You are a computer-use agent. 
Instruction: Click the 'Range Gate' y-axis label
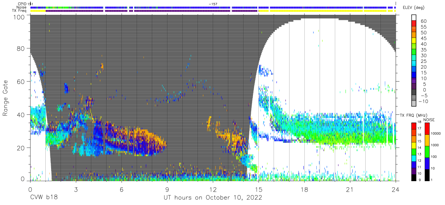[x=6, y=98]
